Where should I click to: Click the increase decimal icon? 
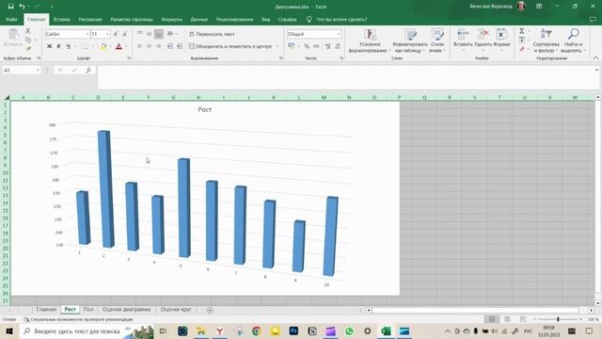click(328, 46)
